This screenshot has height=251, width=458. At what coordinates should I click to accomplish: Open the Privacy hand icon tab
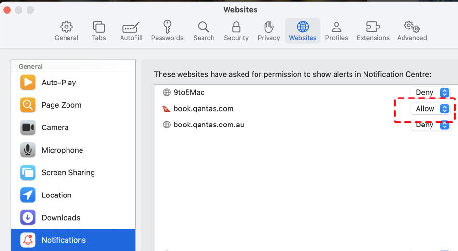click(x=269, y=31)
